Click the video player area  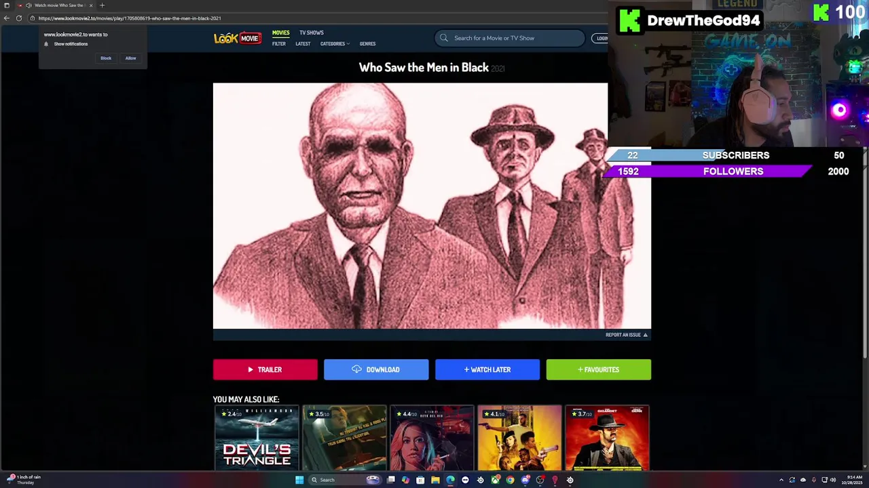(x=432, y=206)
